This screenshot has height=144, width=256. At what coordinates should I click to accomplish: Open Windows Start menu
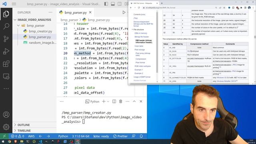point(3,141)
